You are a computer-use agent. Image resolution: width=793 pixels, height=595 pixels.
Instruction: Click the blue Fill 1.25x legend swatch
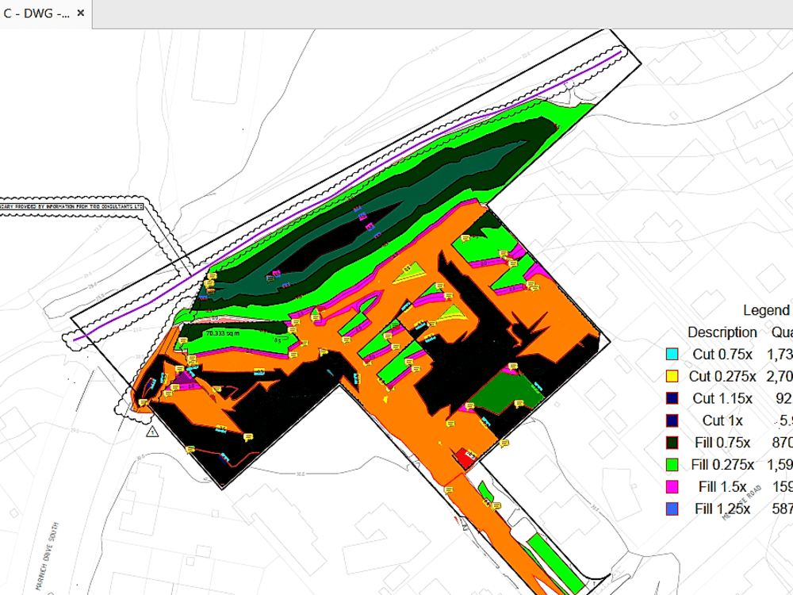[x=672, y=509]
